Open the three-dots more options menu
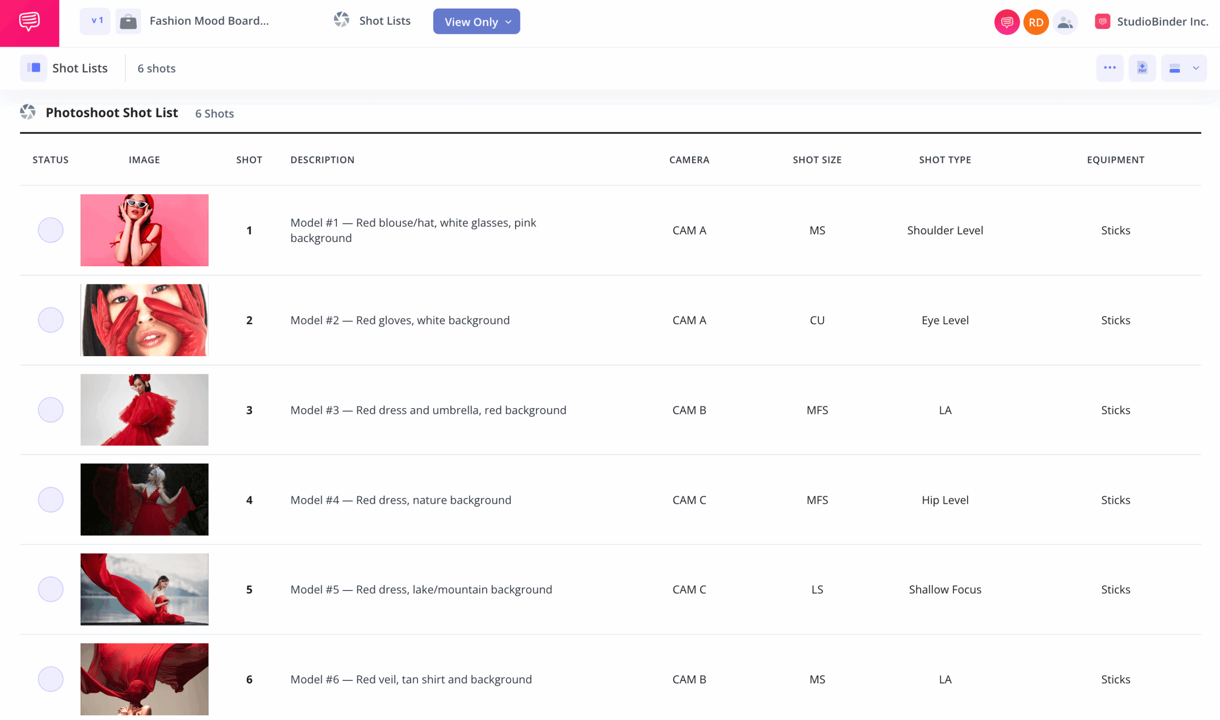 coord(1109,69)
